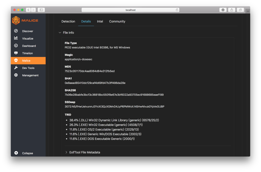Click the Magic value application/x-dosexec
The height and width of the screenshot is (172, 261).
tap(79, 59)
